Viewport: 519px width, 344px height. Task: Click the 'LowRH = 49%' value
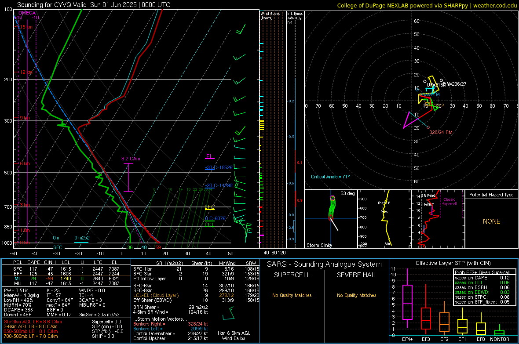click(18, 301)
